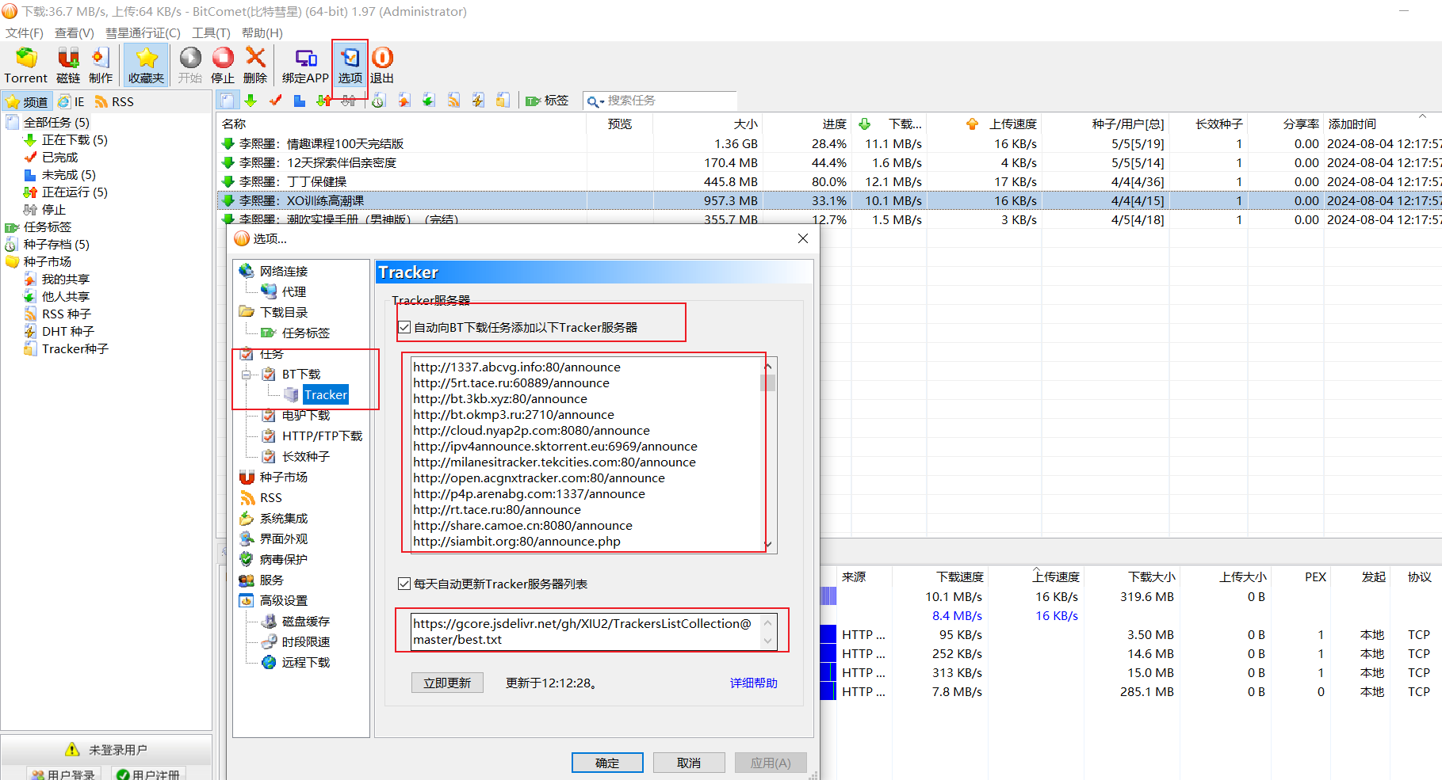Open the 帮助(H) menu
The image size is (1442, 780).
(x=262, y=32)
